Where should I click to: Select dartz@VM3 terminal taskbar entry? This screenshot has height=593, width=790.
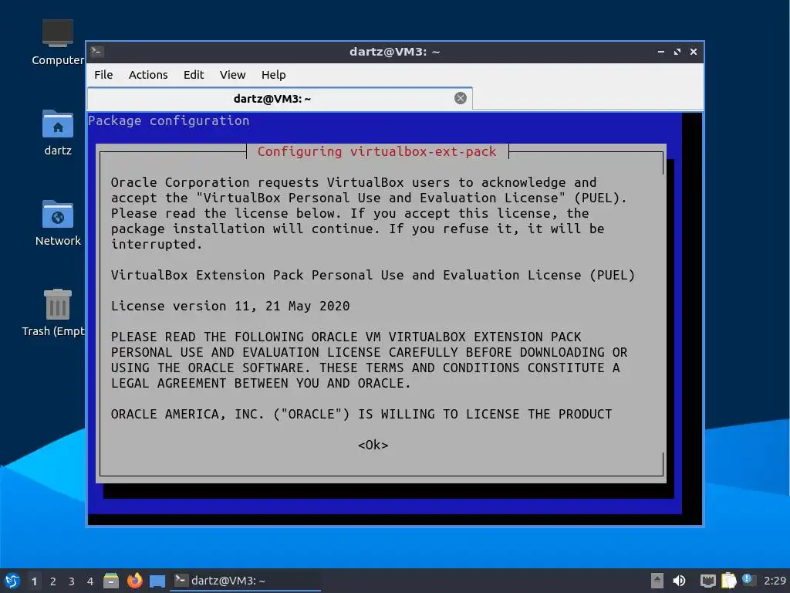pyautogui.click(x=245, y=581)
